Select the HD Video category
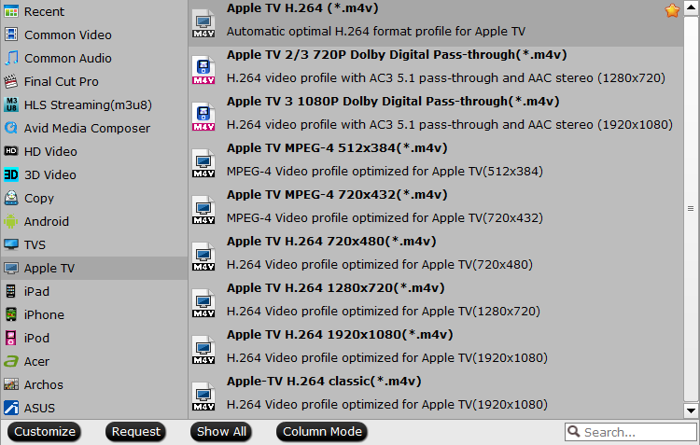 [x=93, y=151]
